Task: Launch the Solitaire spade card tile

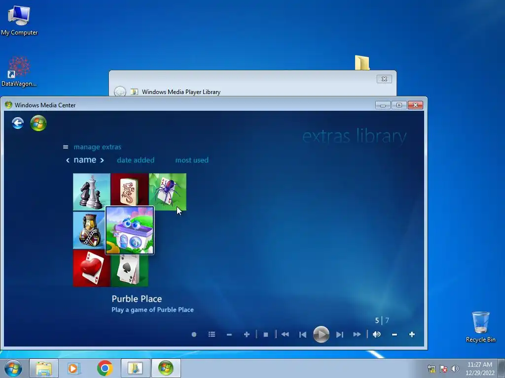Action: click(x=130, y=270)
